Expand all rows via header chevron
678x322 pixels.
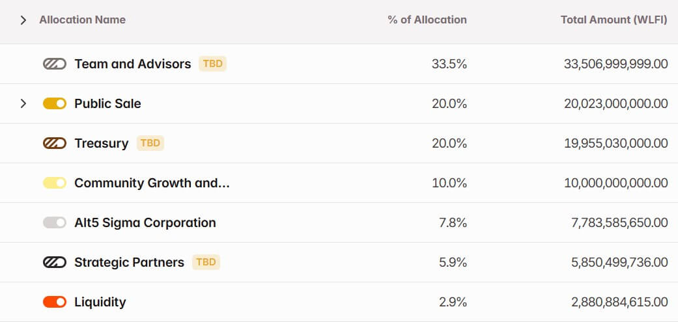[x=23, y=20]
